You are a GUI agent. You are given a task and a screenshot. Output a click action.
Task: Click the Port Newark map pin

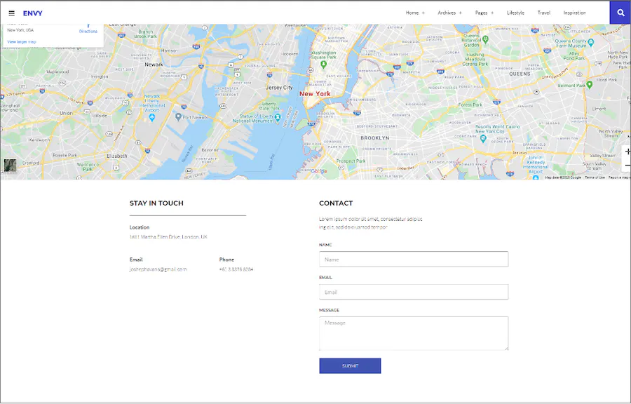[178, 116]
